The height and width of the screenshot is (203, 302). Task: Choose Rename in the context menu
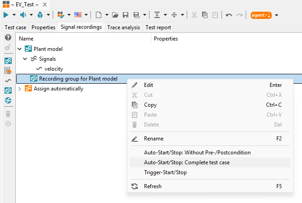[210, 139]
